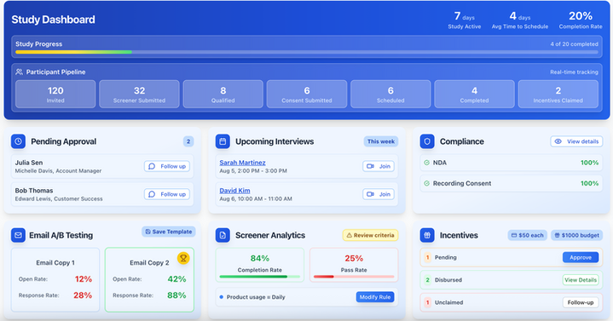Viewport: 613px width, 321px height.
Task: Click the Real-time tracking label
Action: tap(574, 72)
